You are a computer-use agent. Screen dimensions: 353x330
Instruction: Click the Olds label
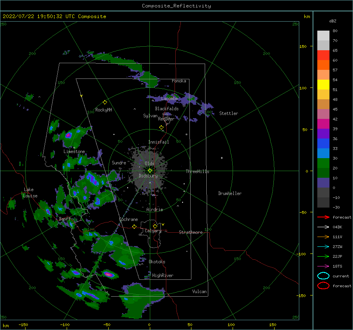click(149, 164)
